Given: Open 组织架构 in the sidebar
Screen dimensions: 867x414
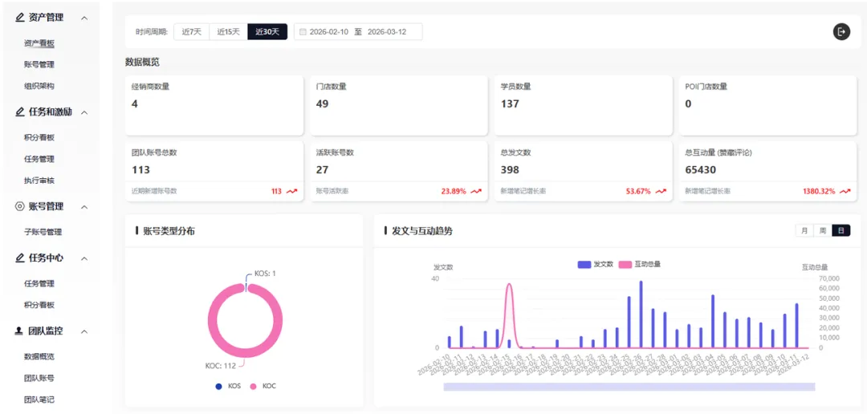Looking at the screenshot, I should pyautogui.click(x=39, y=86).
